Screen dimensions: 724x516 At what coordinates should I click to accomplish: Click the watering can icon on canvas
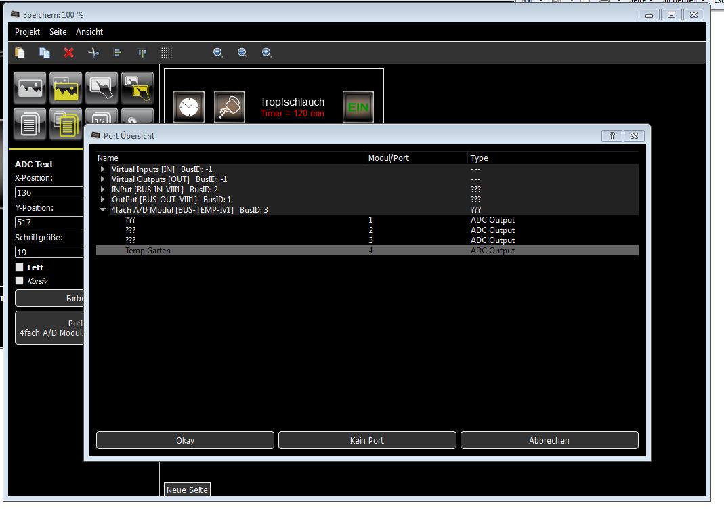pyautogui.click(x=230, y=107)
